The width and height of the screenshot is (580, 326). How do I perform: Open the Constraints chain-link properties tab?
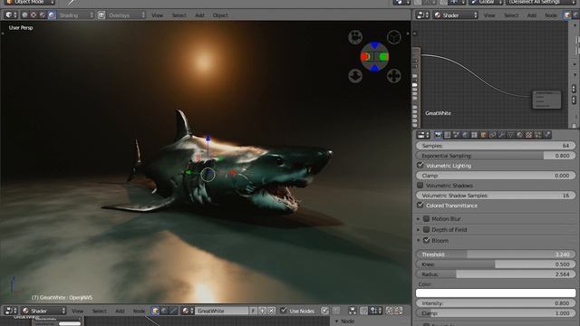point(492,135)
